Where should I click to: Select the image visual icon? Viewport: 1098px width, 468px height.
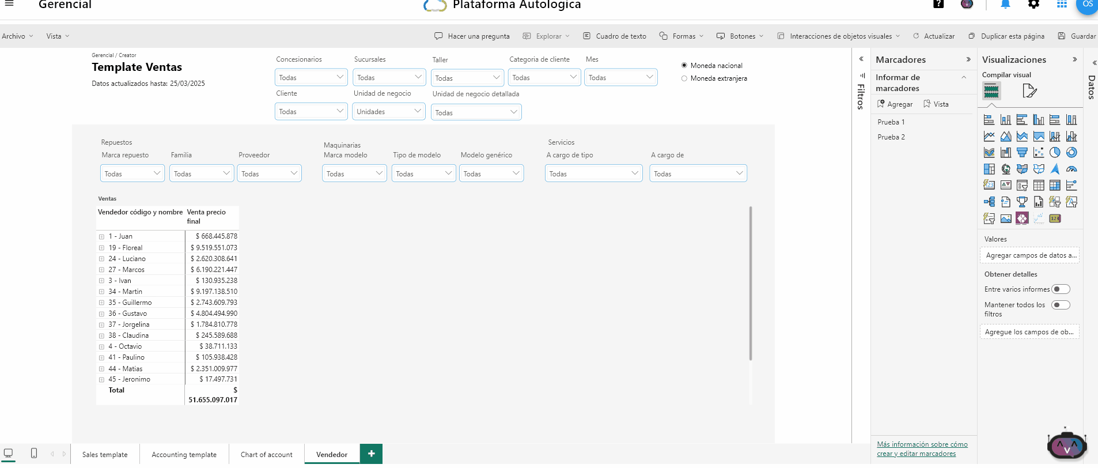1006,218
